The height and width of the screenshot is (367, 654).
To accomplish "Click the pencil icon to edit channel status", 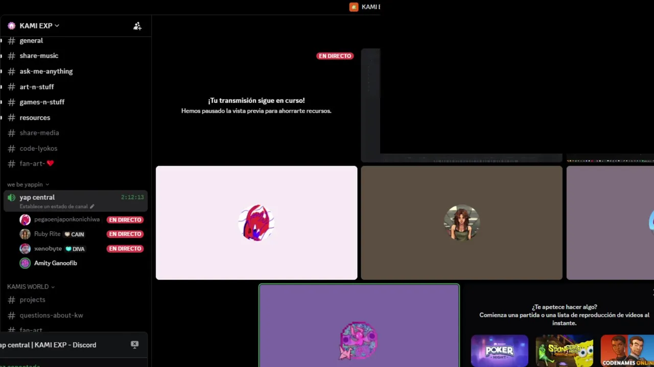I will tap(92, 206).
